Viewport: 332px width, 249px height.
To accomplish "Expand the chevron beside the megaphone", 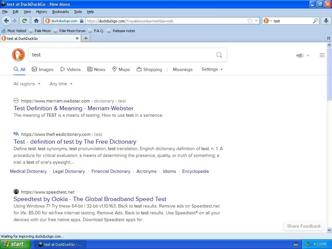I will tap(308, 55).
